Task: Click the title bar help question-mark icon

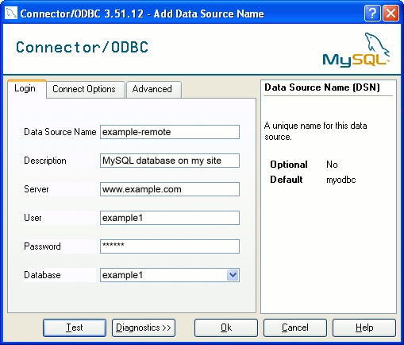Action: [x=372, y=14]
